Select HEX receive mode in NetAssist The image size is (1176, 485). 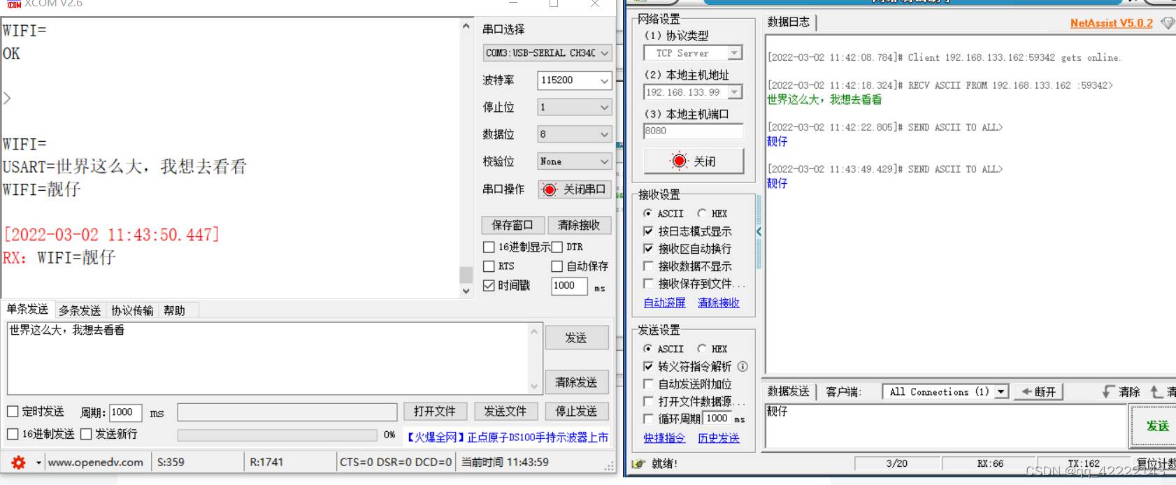click(702, 213)
